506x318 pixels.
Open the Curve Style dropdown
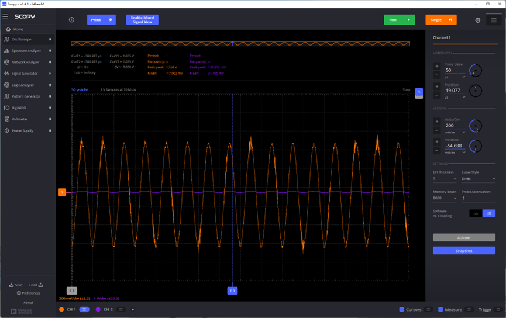479,179
